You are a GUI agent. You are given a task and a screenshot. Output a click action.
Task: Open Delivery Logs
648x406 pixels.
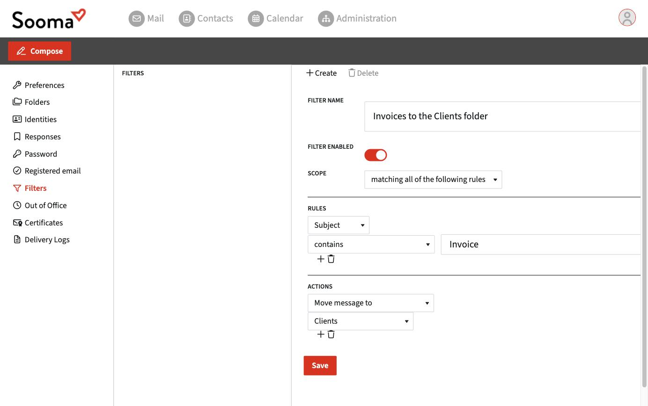(41, 239)
